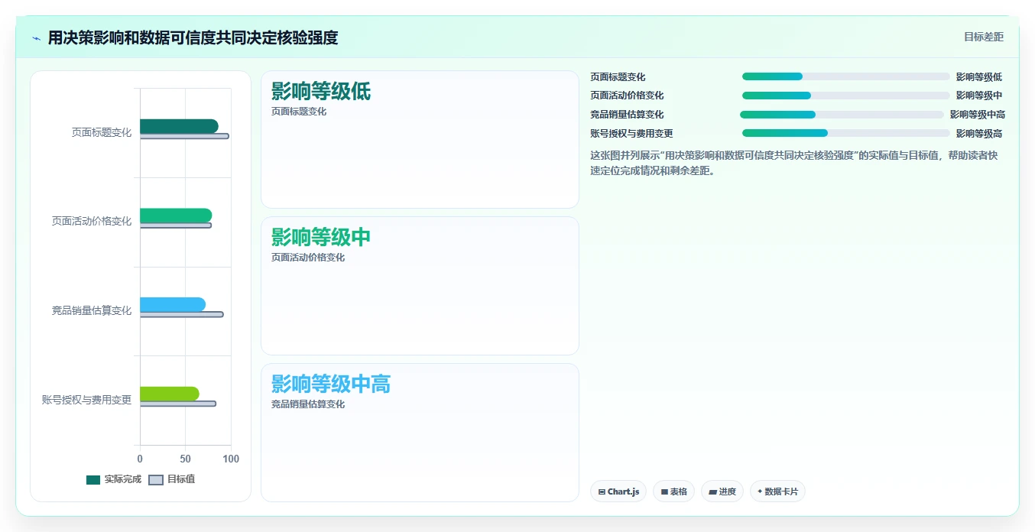Viewport: 1035px width, 532px height.
Task: Click the 页面活动价格变化 progress bar
Action: click(845, 96)
